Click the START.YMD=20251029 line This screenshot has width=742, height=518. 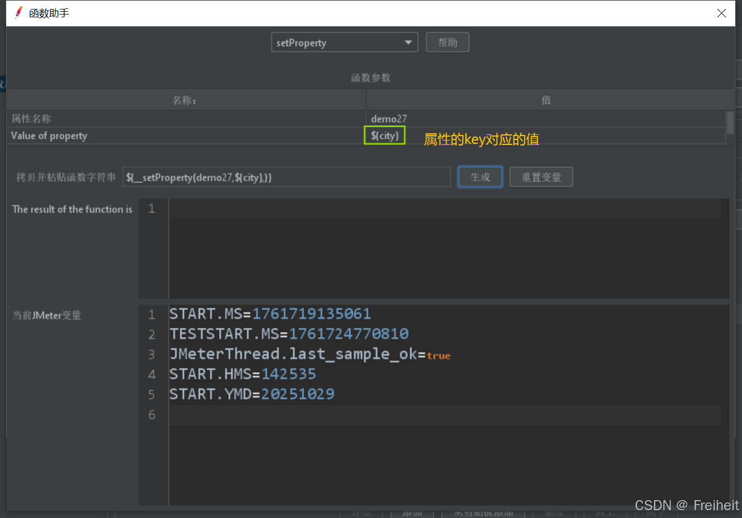tap(252, 394)
